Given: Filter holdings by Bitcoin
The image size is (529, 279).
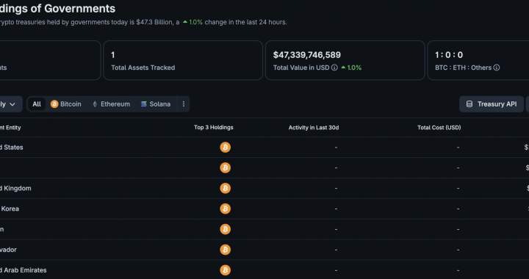Looking at the screenshot, I should [66, 104].
